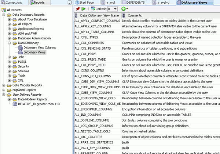Expand the All Objects folder
The image size is (220, 154).
[x=9, y=24]
